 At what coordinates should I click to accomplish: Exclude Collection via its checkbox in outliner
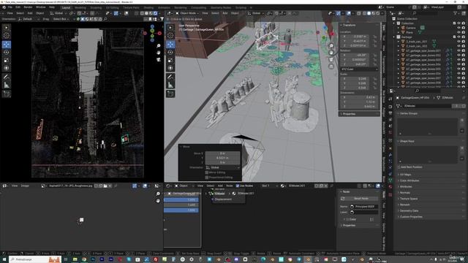(454, 23)
